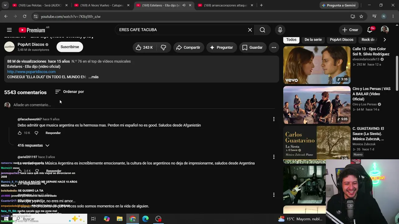Launch Copilot from the taskbar

107,219
